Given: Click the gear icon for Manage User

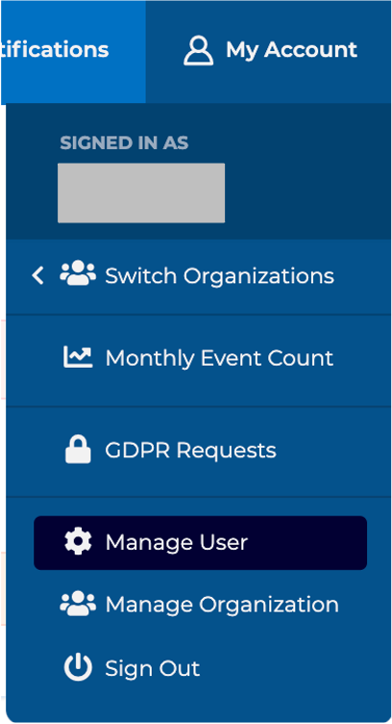Looking at the screenshot, I should (78, 542).
